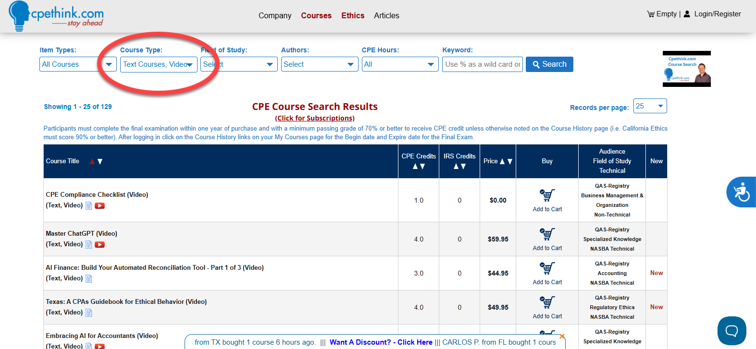The image size is (756, 349).
Task: Click the $59.95 price cell
Action: coord(498,239)
